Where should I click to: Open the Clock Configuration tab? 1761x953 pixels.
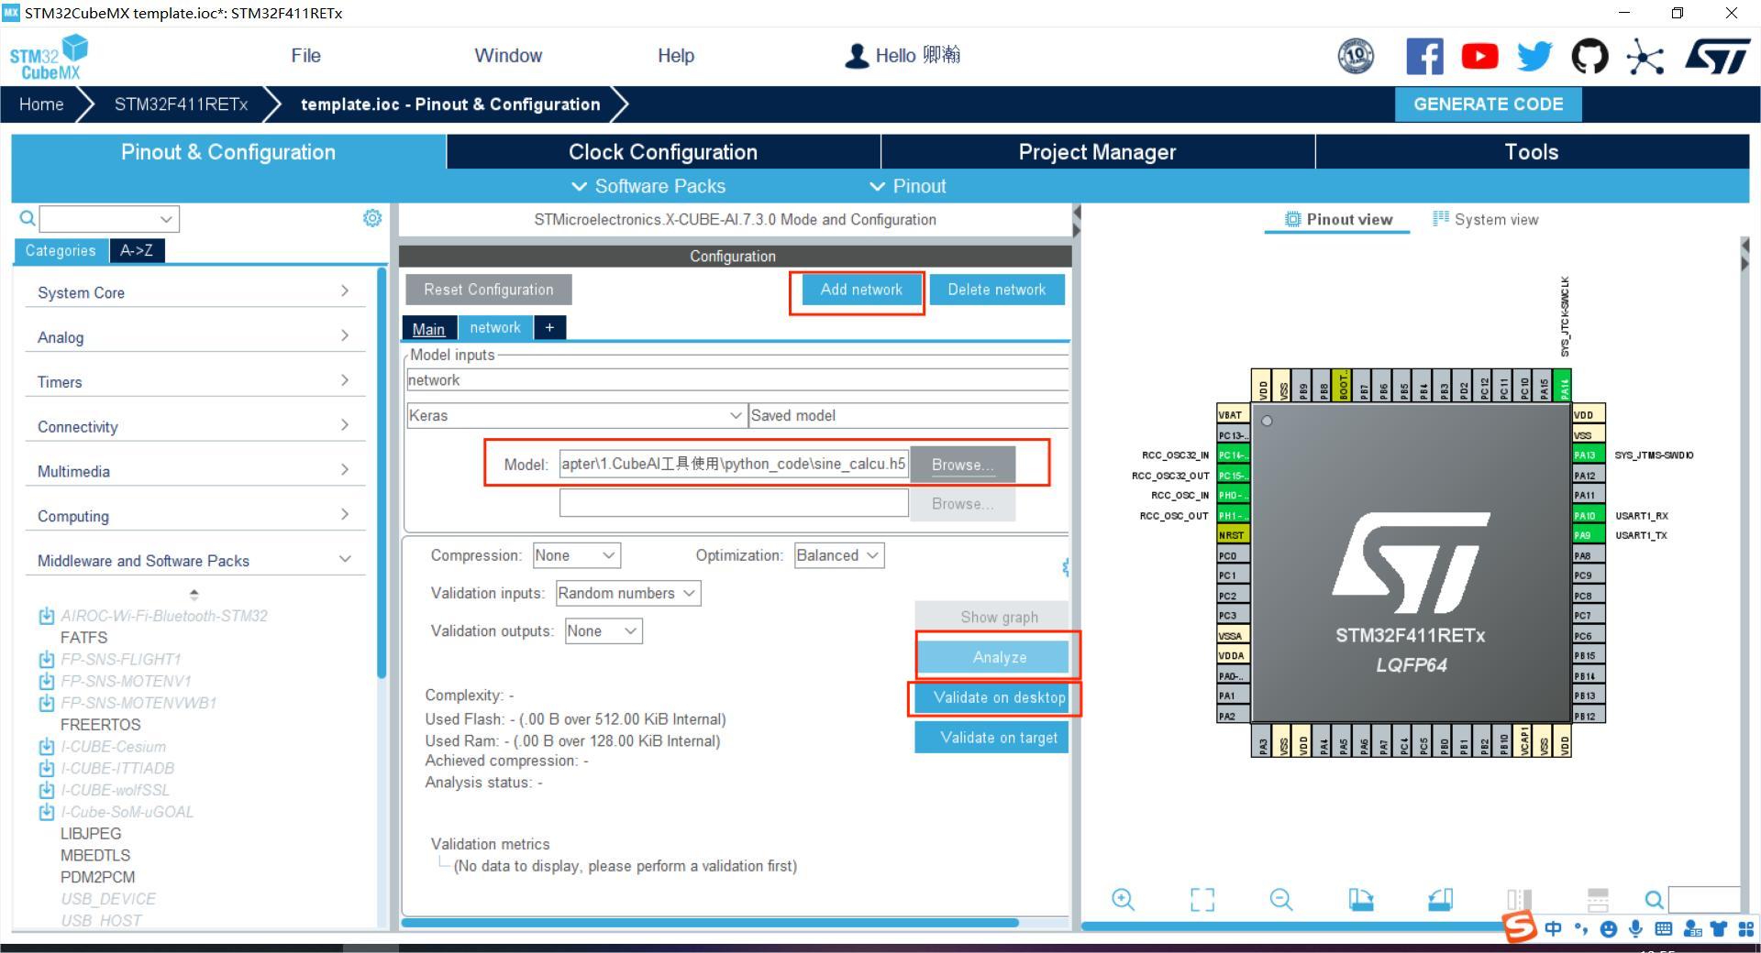(662, 152)
